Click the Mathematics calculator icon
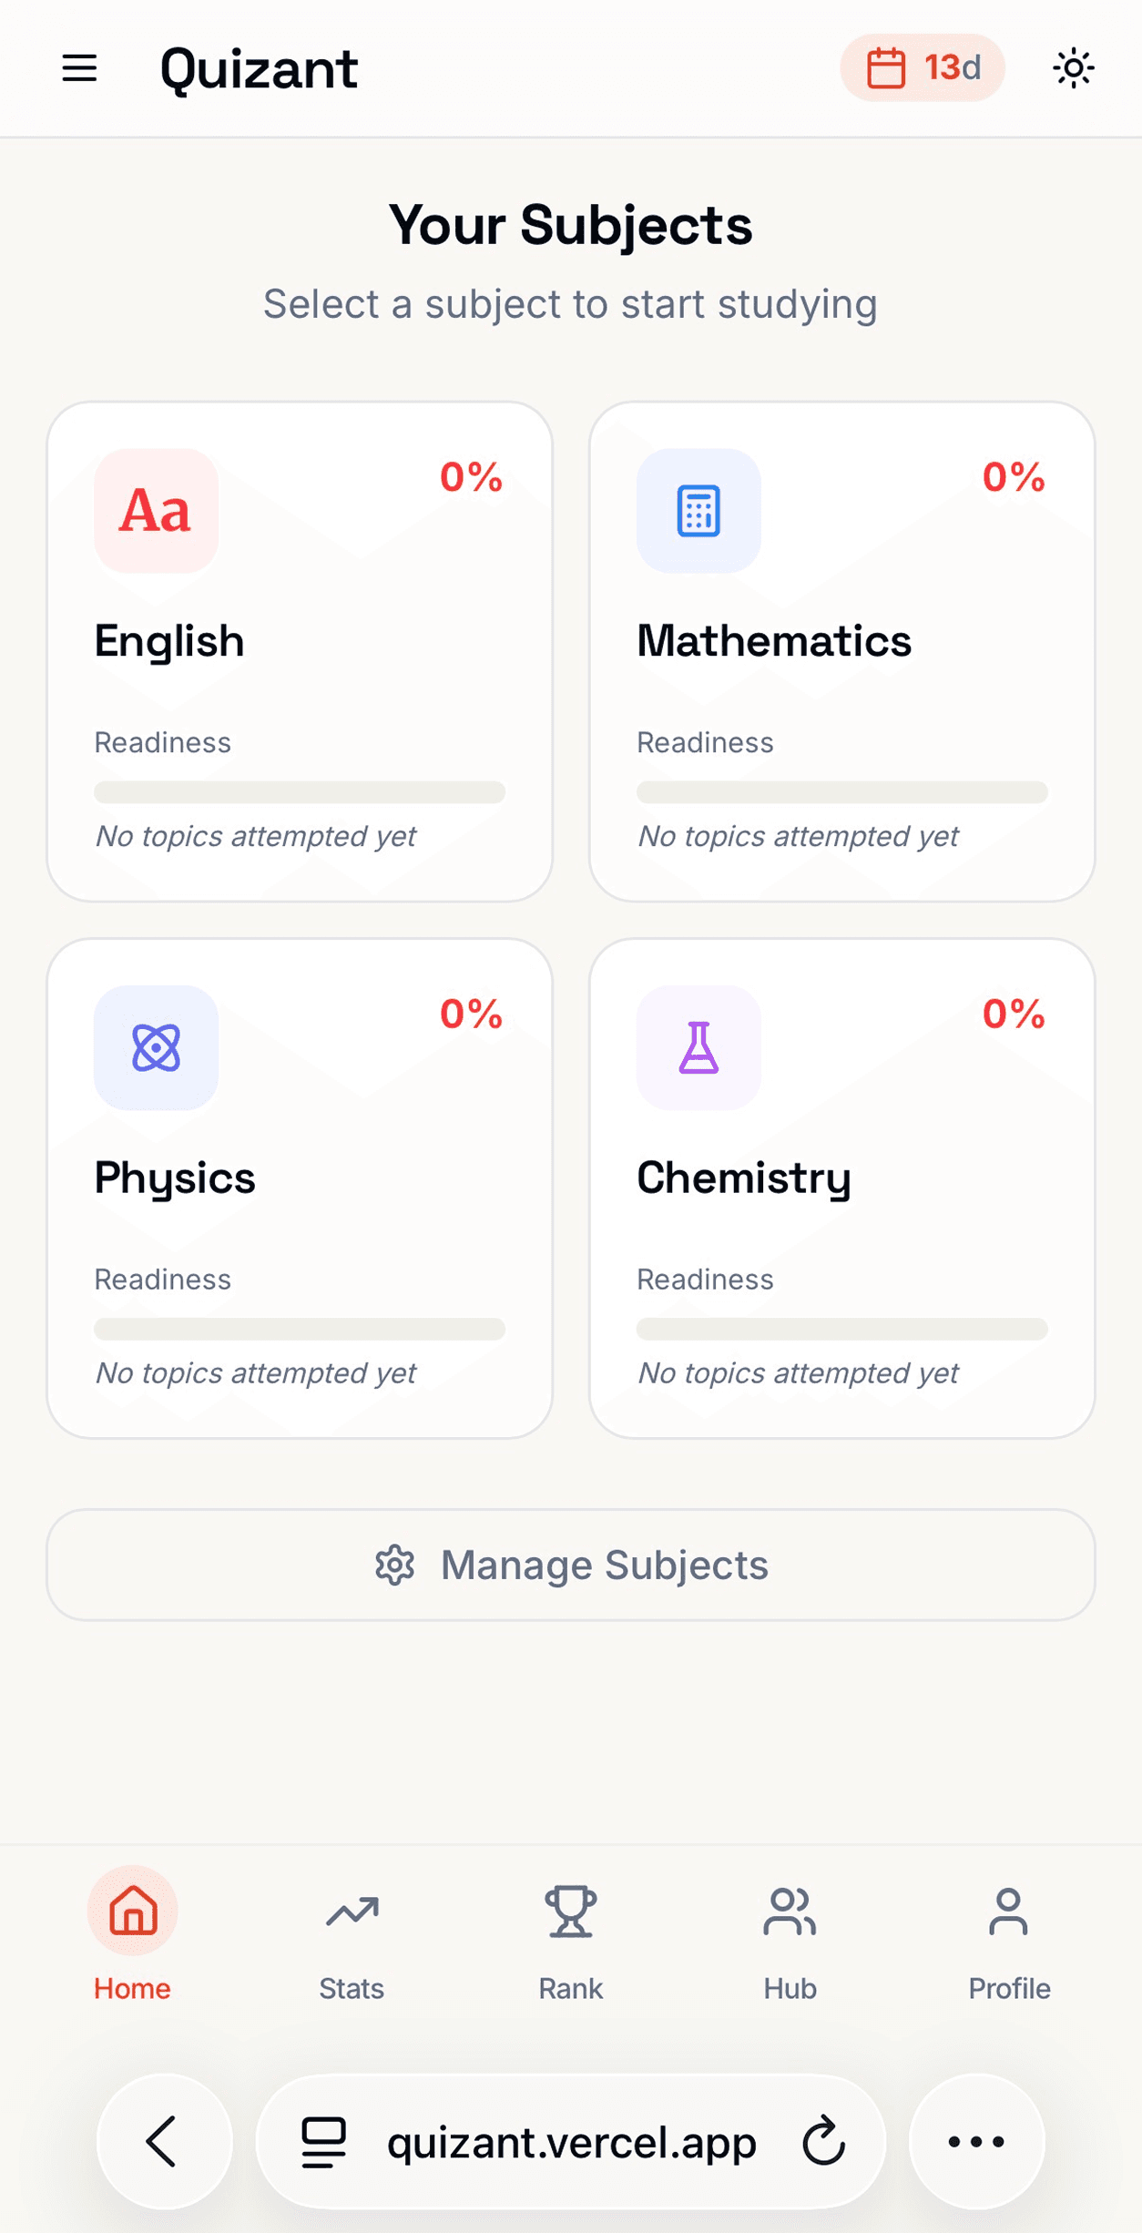Viewport: 1142px width, 2233px height. (698, 511)
